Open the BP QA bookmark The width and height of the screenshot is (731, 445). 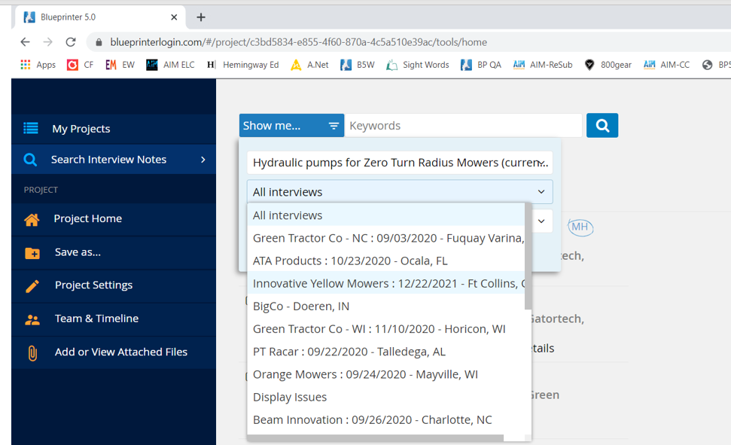(481, 65)
